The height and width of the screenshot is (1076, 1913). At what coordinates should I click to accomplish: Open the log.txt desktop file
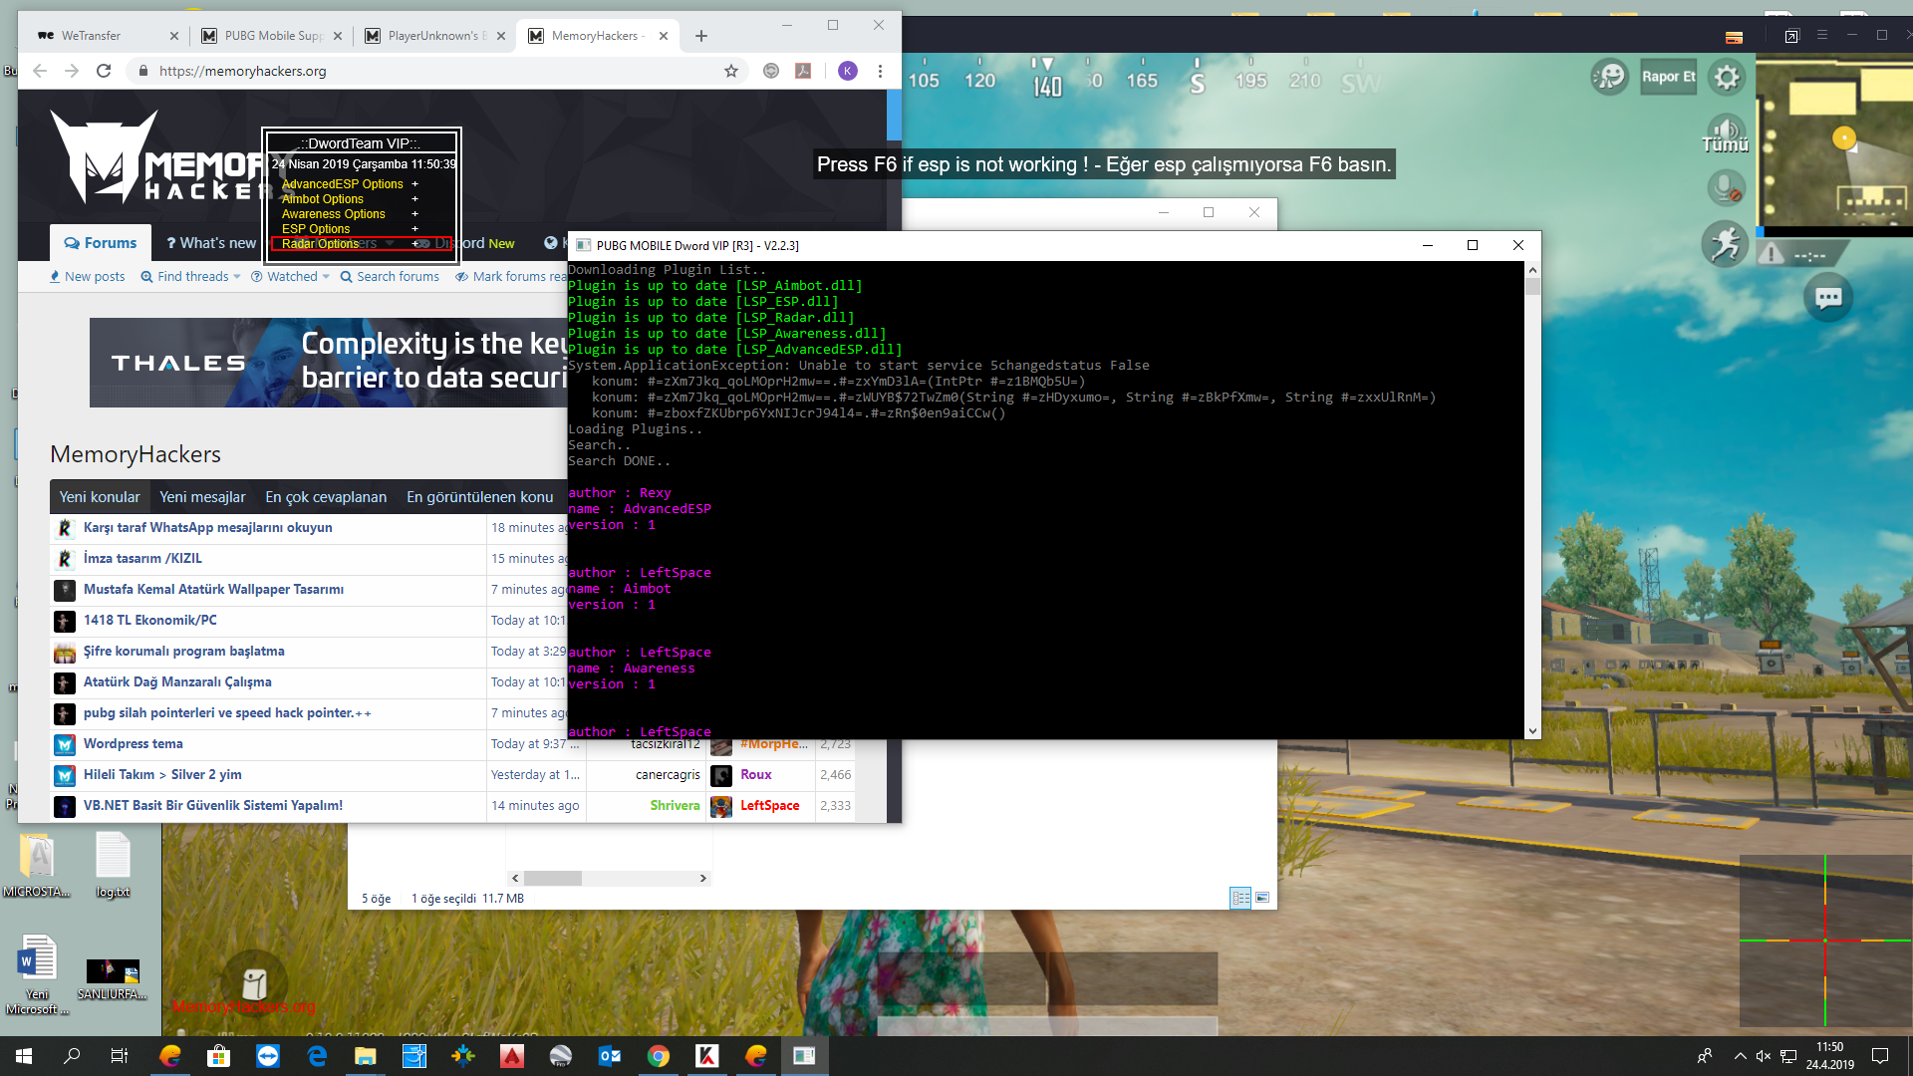113,864
